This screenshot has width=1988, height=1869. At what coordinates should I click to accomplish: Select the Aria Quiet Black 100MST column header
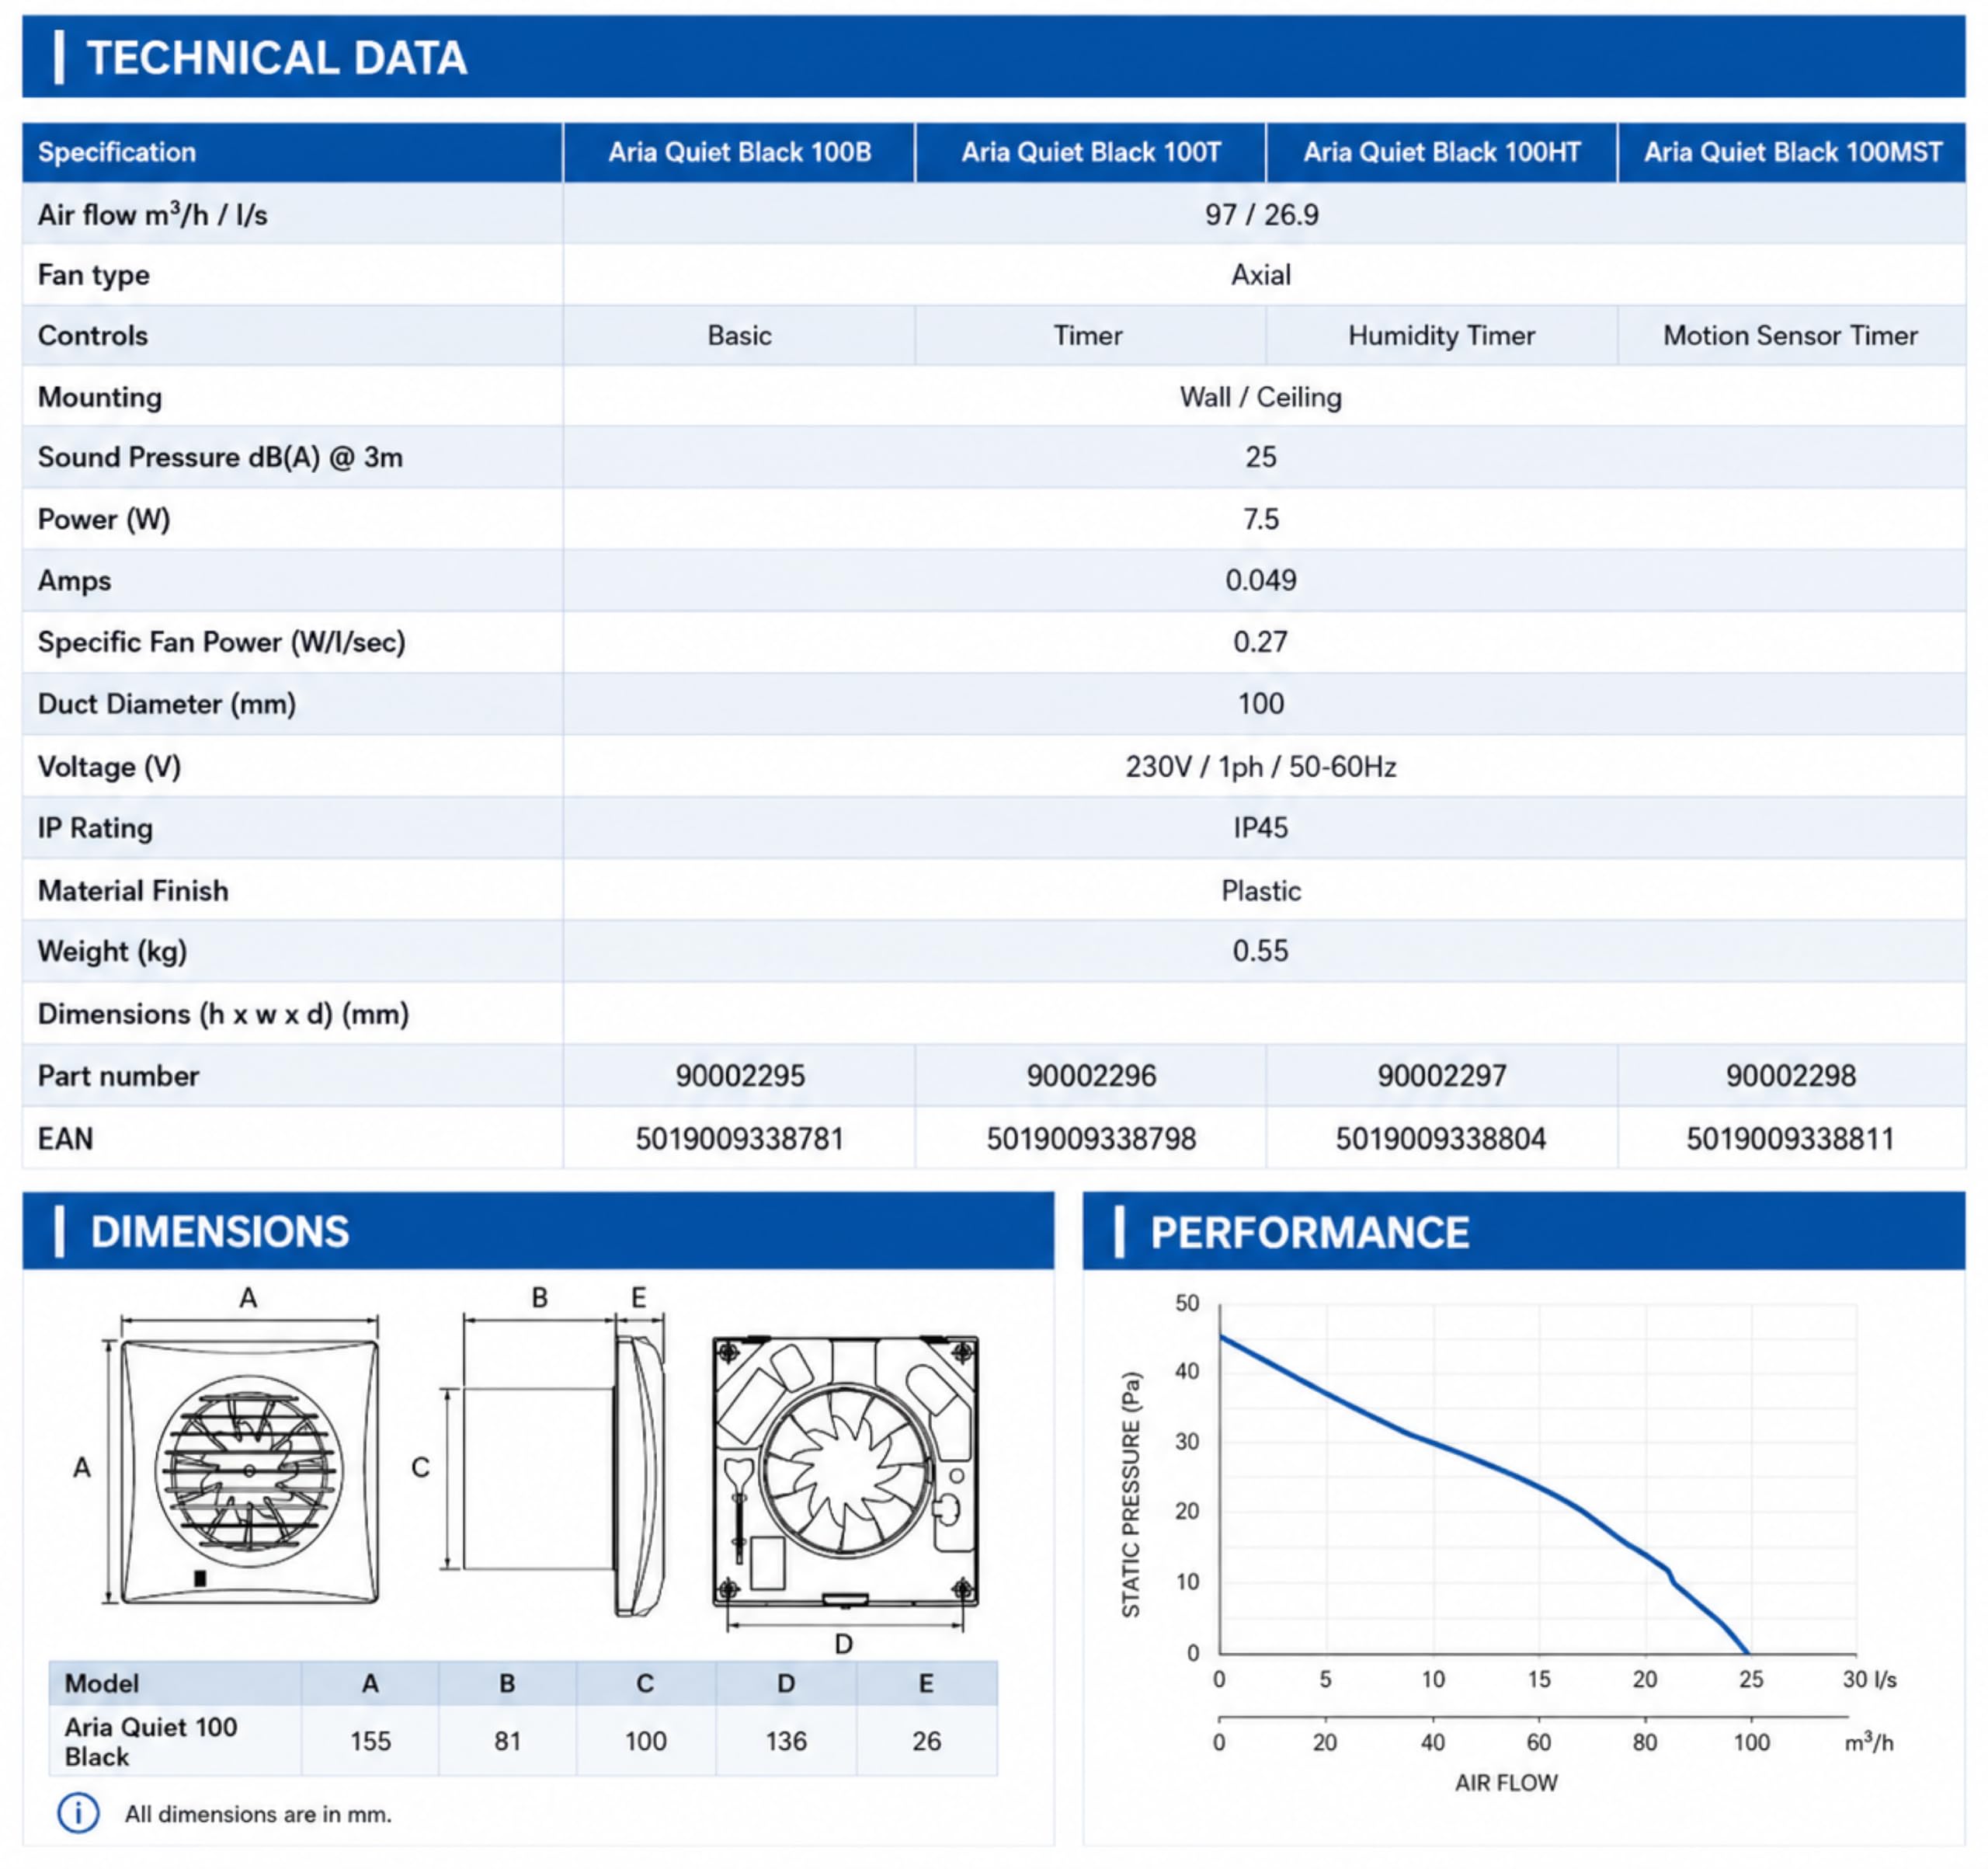click(x=1793, y=152)
